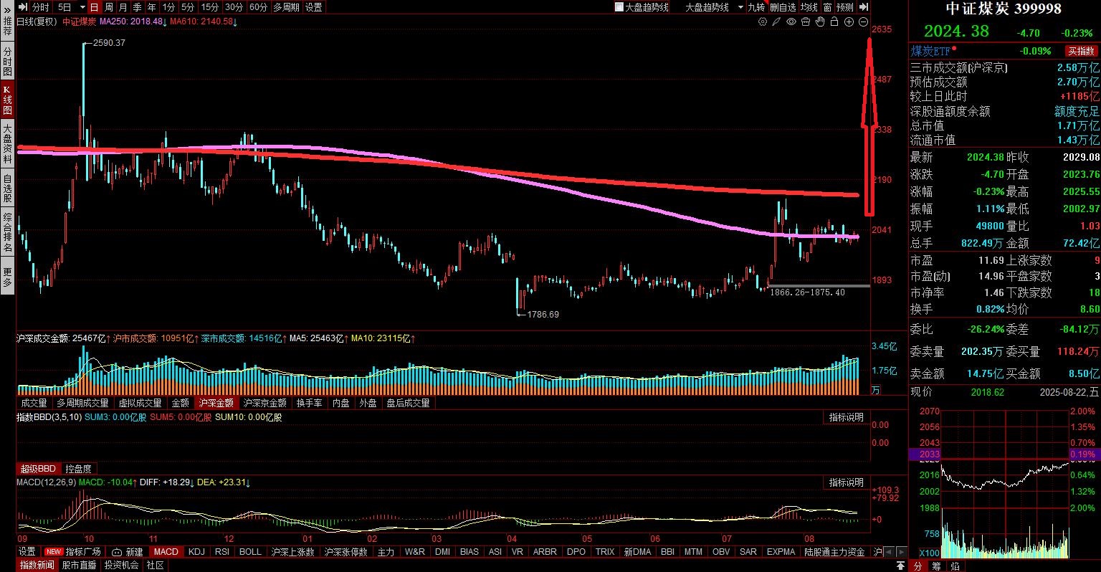1101x572 pixels.
Task: Click the 买指数 button
Action: (1081, 52)
